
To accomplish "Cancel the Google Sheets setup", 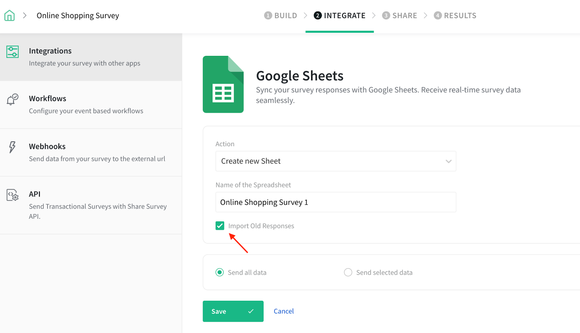I will 283,311.
